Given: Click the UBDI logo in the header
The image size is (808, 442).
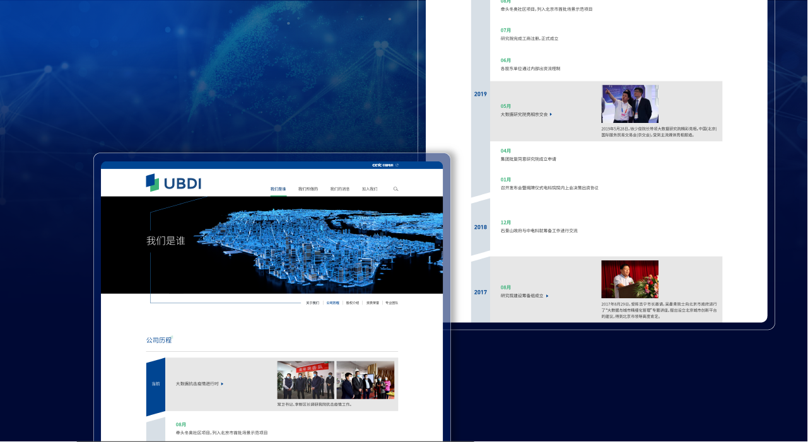Looking at the screenshot, I should coord(173,183).
